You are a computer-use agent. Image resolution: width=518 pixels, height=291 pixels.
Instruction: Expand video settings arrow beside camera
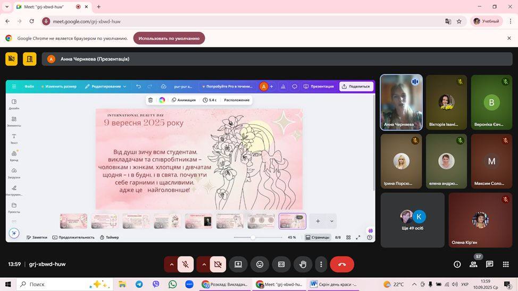coord(204,264)
